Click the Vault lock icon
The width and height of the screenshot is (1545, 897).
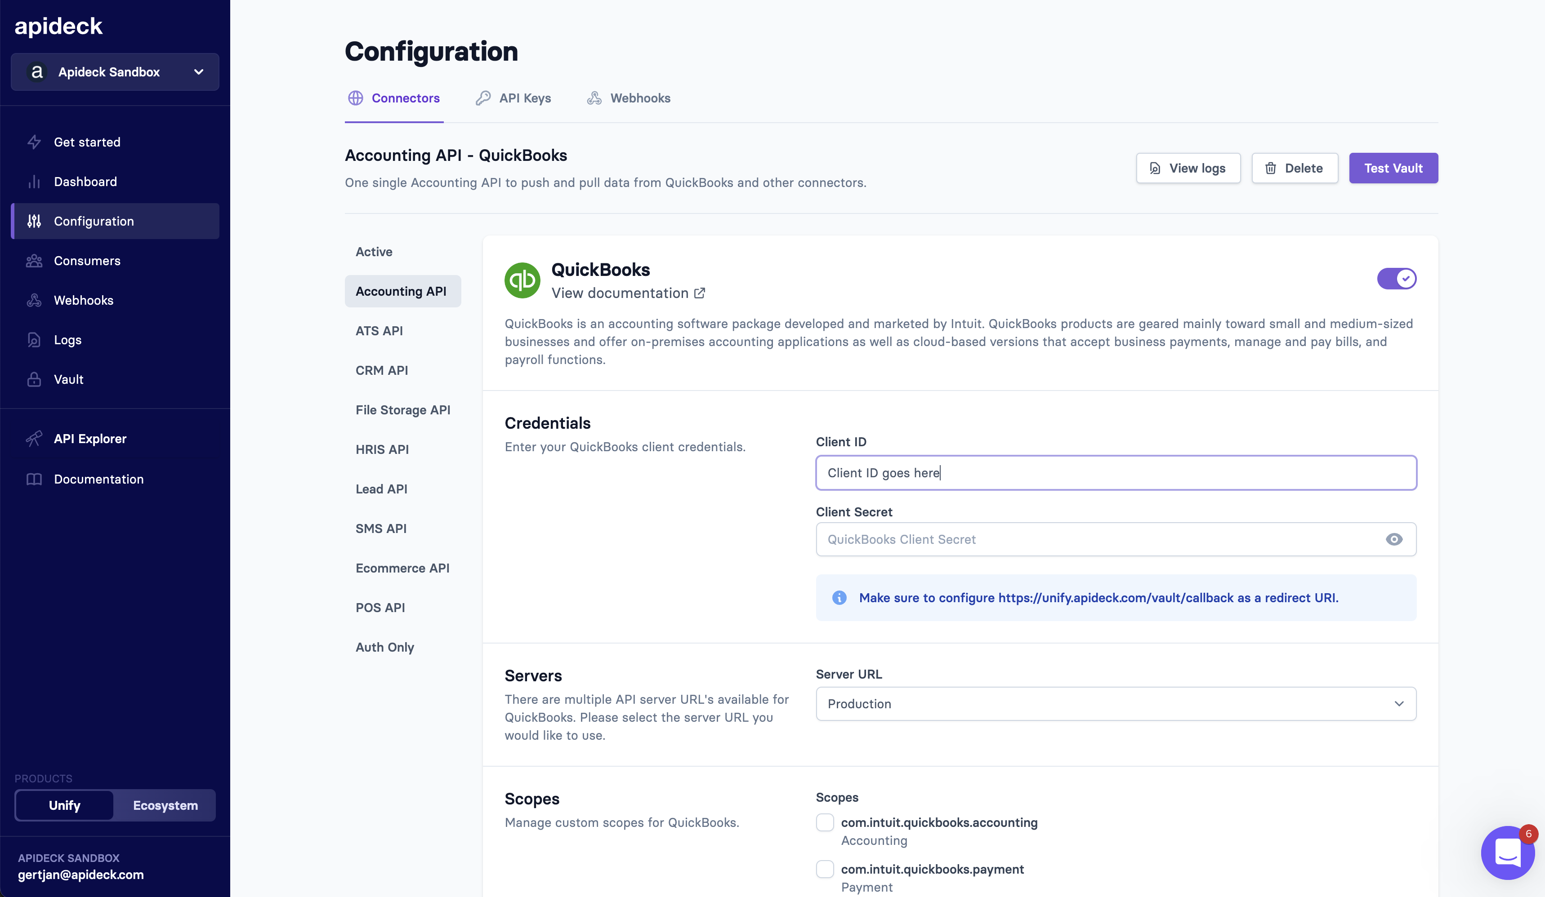(x=34, y=379)
